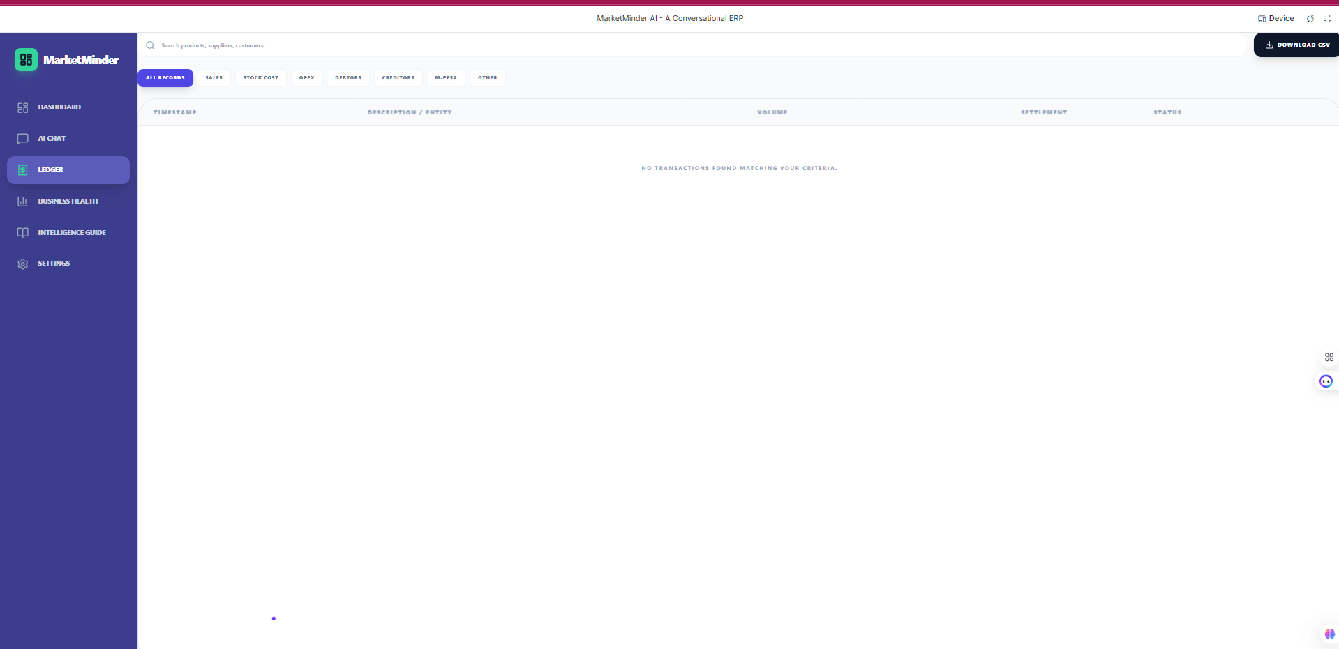Download the ledger as CSV
The width and height of the screenshot is (1339, 649).
tap(1296, 45)
